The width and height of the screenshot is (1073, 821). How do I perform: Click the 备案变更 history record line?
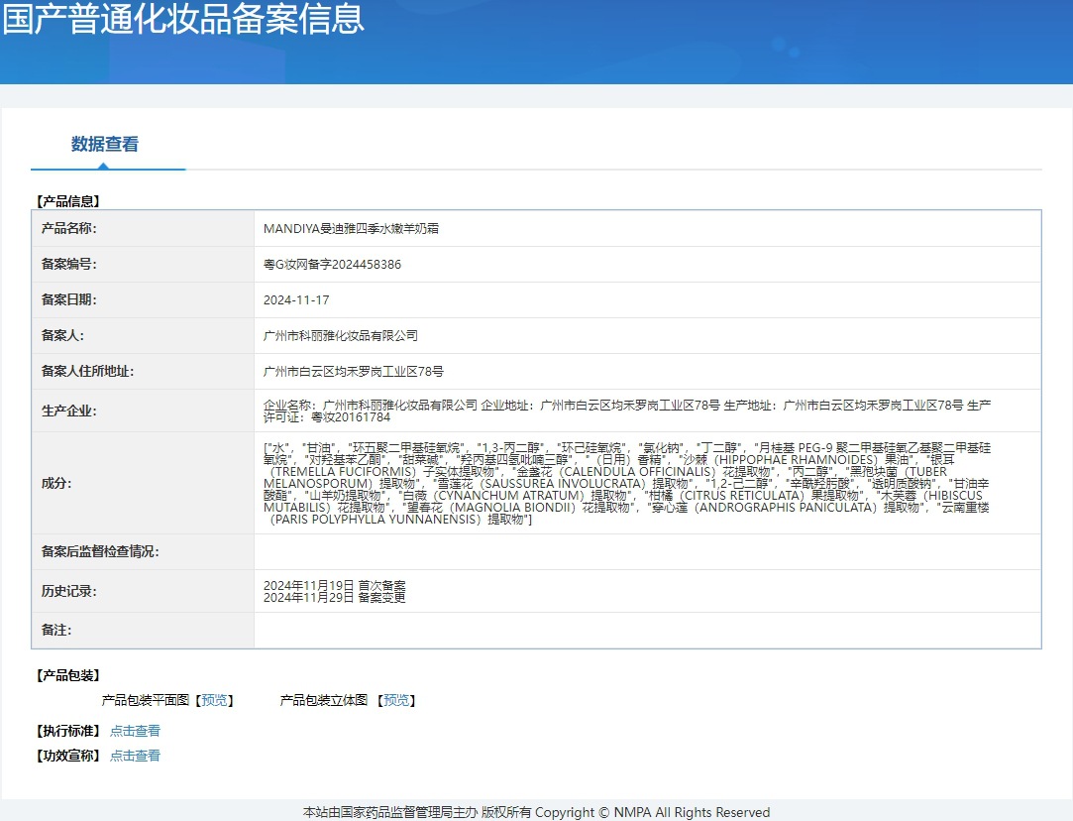[x=334, y=598]
